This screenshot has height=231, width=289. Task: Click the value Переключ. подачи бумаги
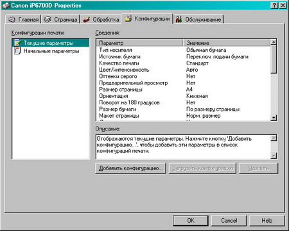(217, 56)
